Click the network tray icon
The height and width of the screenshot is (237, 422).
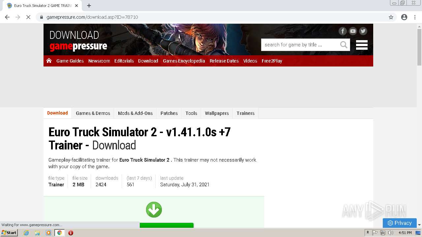point(383,233)
